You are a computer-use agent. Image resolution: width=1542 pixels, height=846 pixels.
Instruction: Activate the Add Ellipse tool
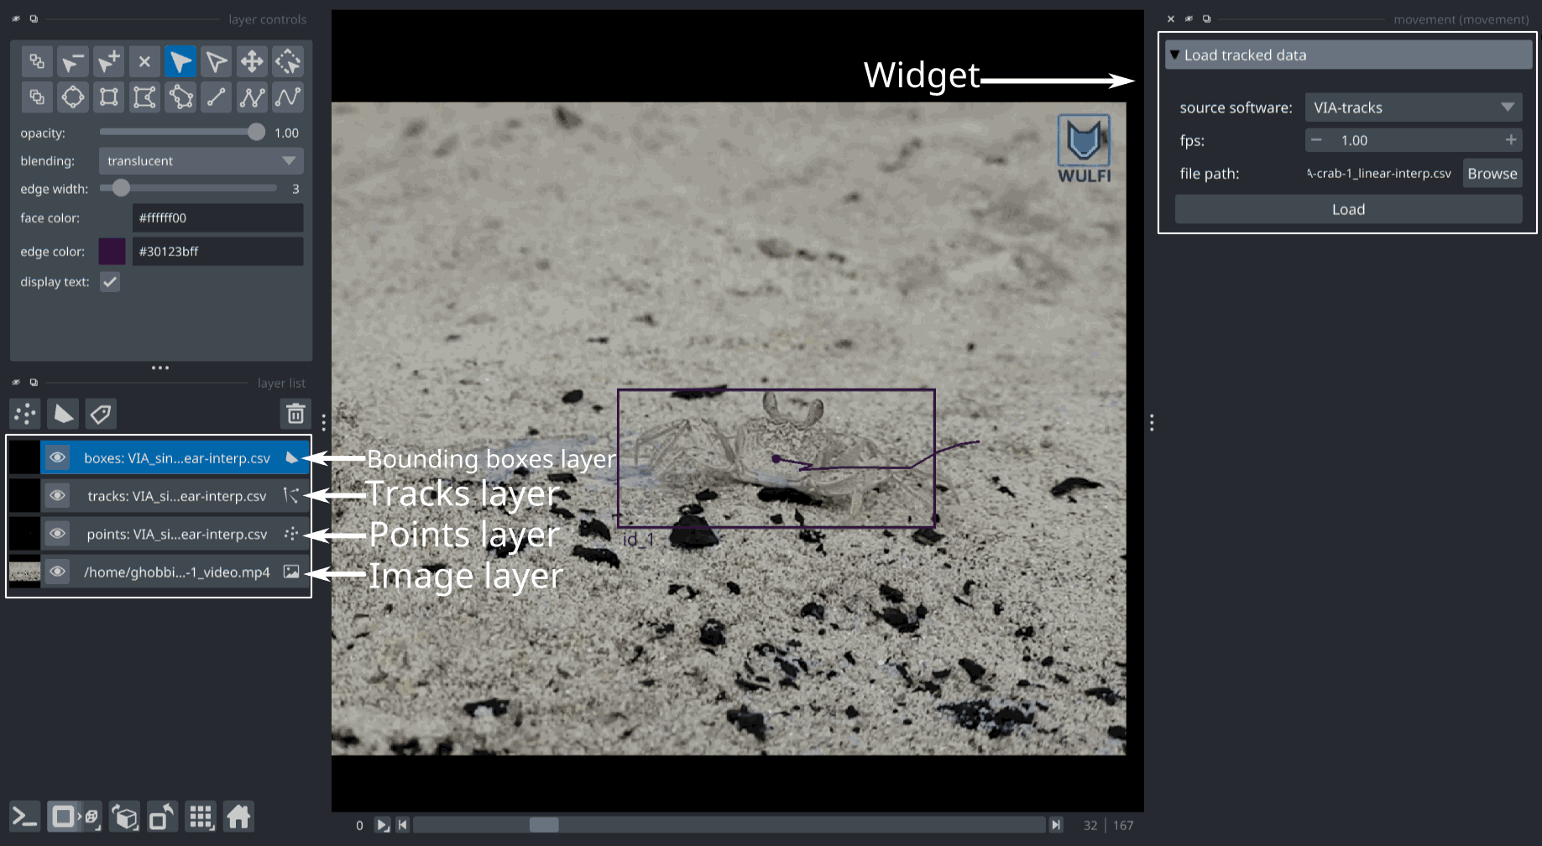[x=72, y=97]
